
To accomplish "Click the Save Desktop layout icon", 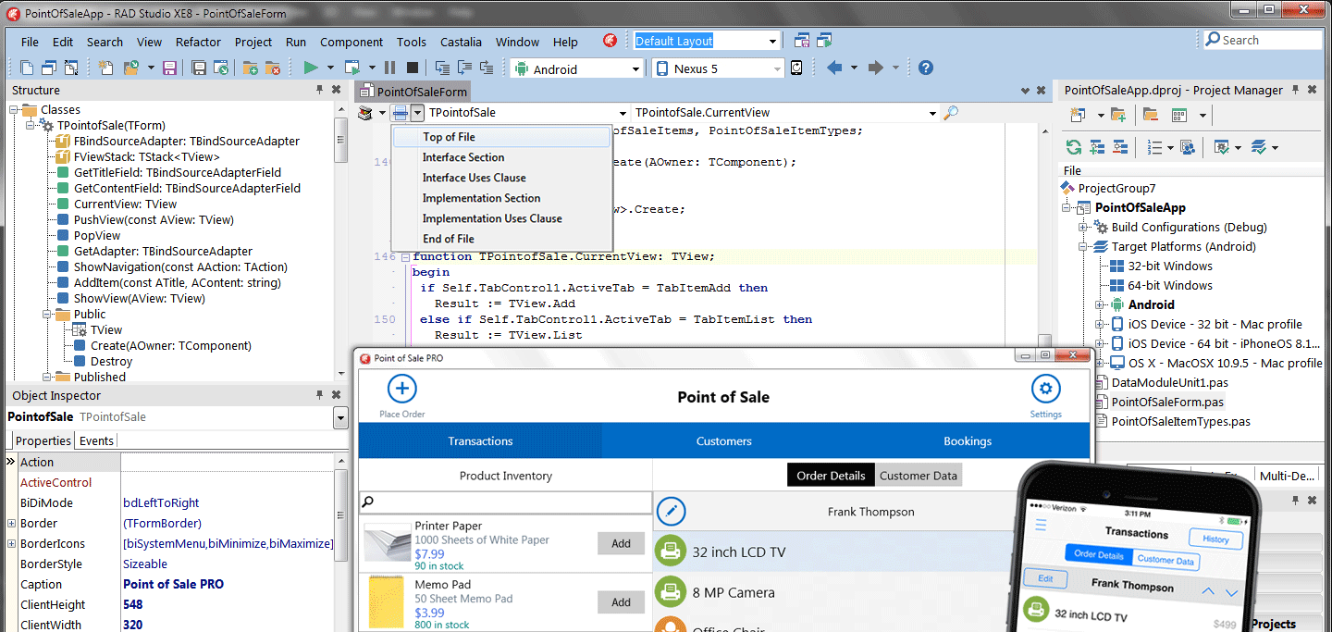I will click(803, 41).
